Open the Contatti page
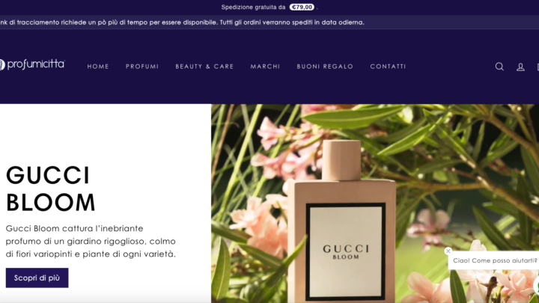The image size is (539, 303). pos(388,67)
